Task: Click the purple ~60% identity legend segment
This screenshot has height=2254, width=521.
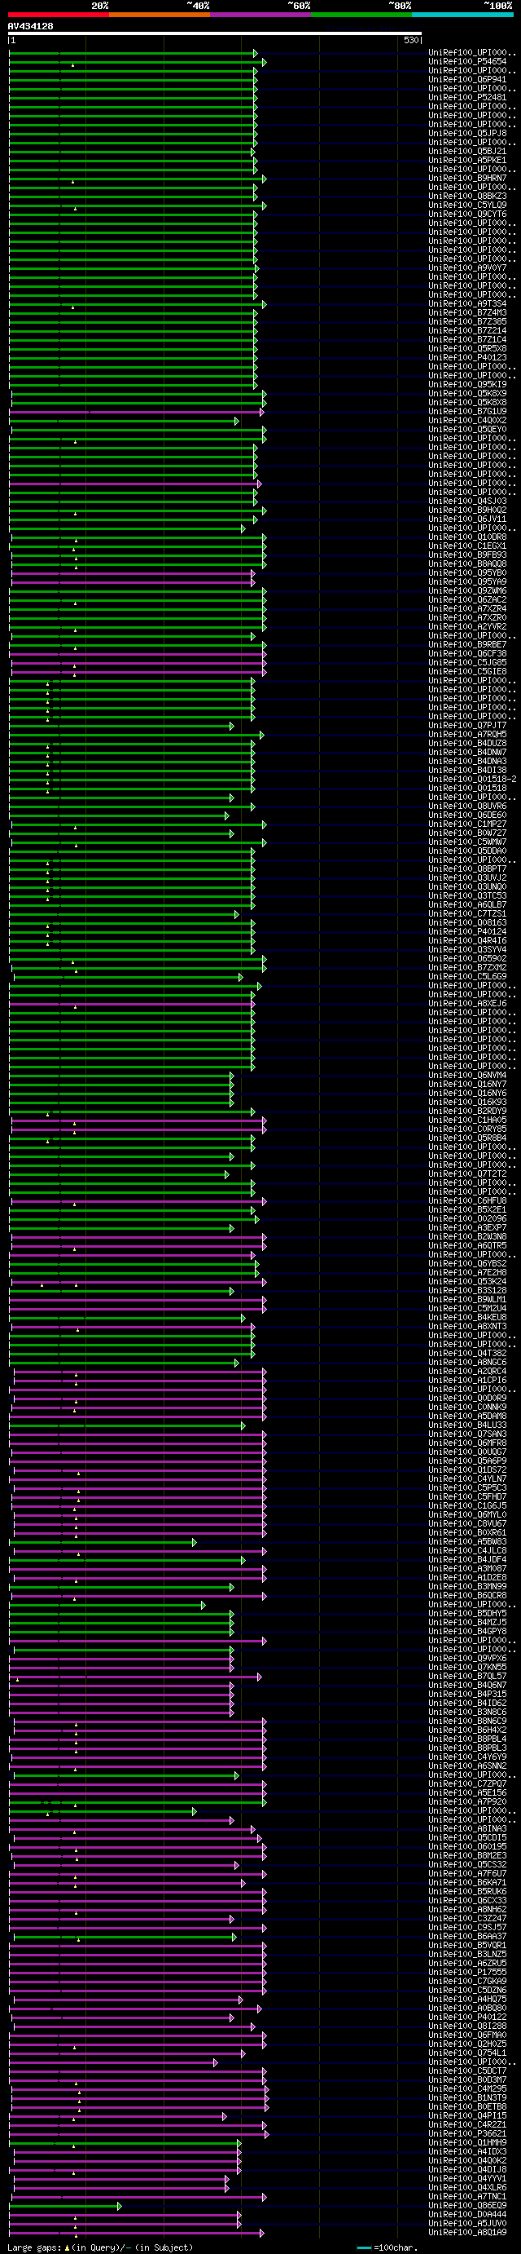Action: point(260,15)
